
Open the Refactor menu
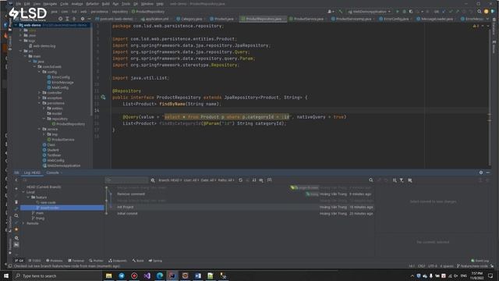(92, 4)
